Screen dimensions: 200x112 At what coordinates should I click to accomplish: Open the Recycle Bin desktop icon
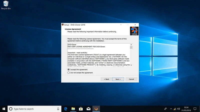click(x=6, y=5)
